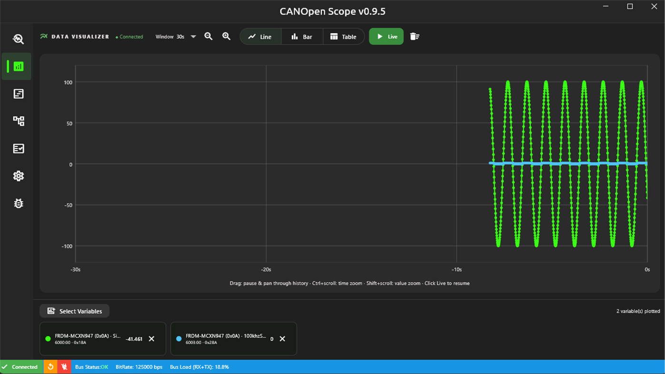Open the debug bug sidebar icon
This screenshot has height=374, width=665.
click(x=19, y=203)
